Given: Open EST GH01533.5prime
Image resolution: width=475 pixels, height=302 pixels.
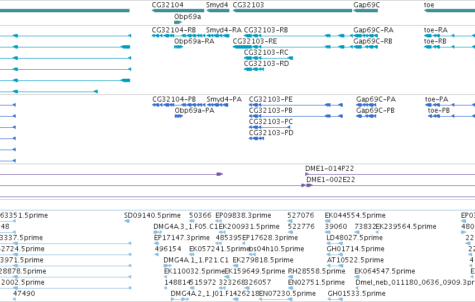Looking at the screenshot, I should point(357,294).
